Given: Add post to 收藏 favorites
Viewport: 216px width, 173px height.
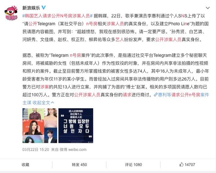Looking at the screenshot, I should [25, 165].
